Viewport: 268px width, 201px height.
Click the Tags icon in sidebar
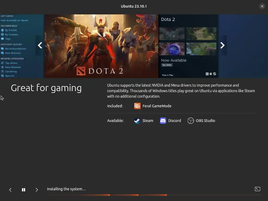click(x=2, y=39)
